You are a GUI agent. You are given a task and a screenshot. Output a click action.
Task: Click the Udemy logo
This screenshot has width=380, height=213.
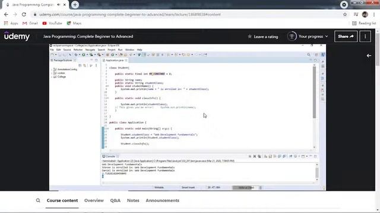click(x=17, y=36)
